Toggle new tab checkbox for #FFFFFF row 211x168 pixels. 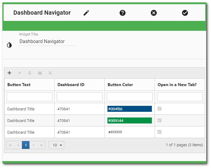159,132
